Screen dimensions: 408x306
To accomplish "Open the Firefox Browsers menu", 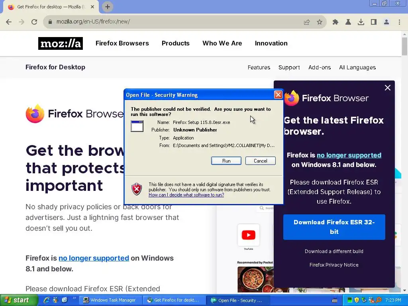I will pyautogui.click(x=122, y=43).
